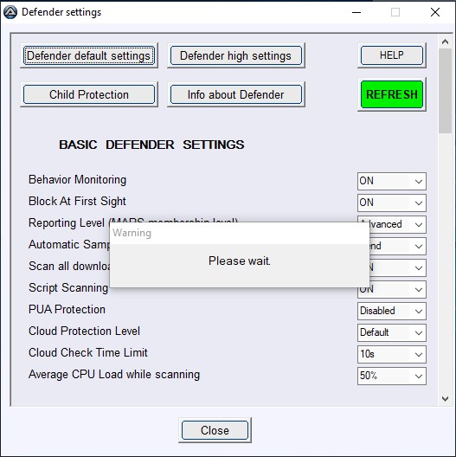Click the scrollbar down arrow
Viewport: 456px width, 457px height.
point(445,399)
